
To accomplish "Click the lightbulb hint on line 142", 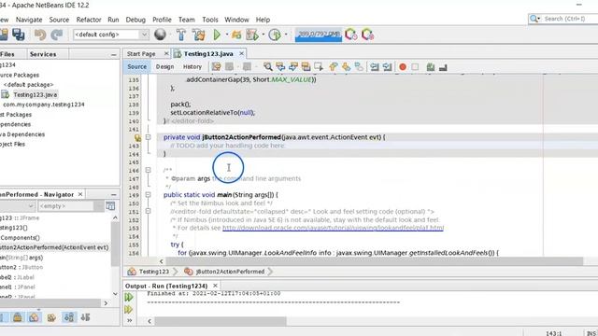I will click(137, 137).
